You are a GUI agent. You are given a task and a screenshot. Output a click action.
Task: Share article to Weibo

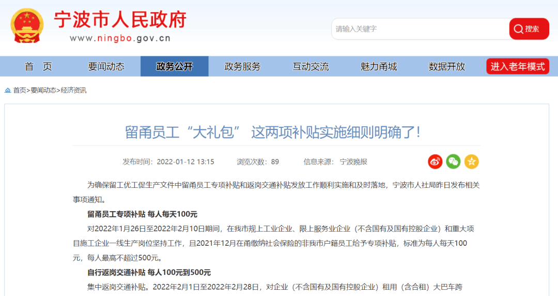click(435, 161)
